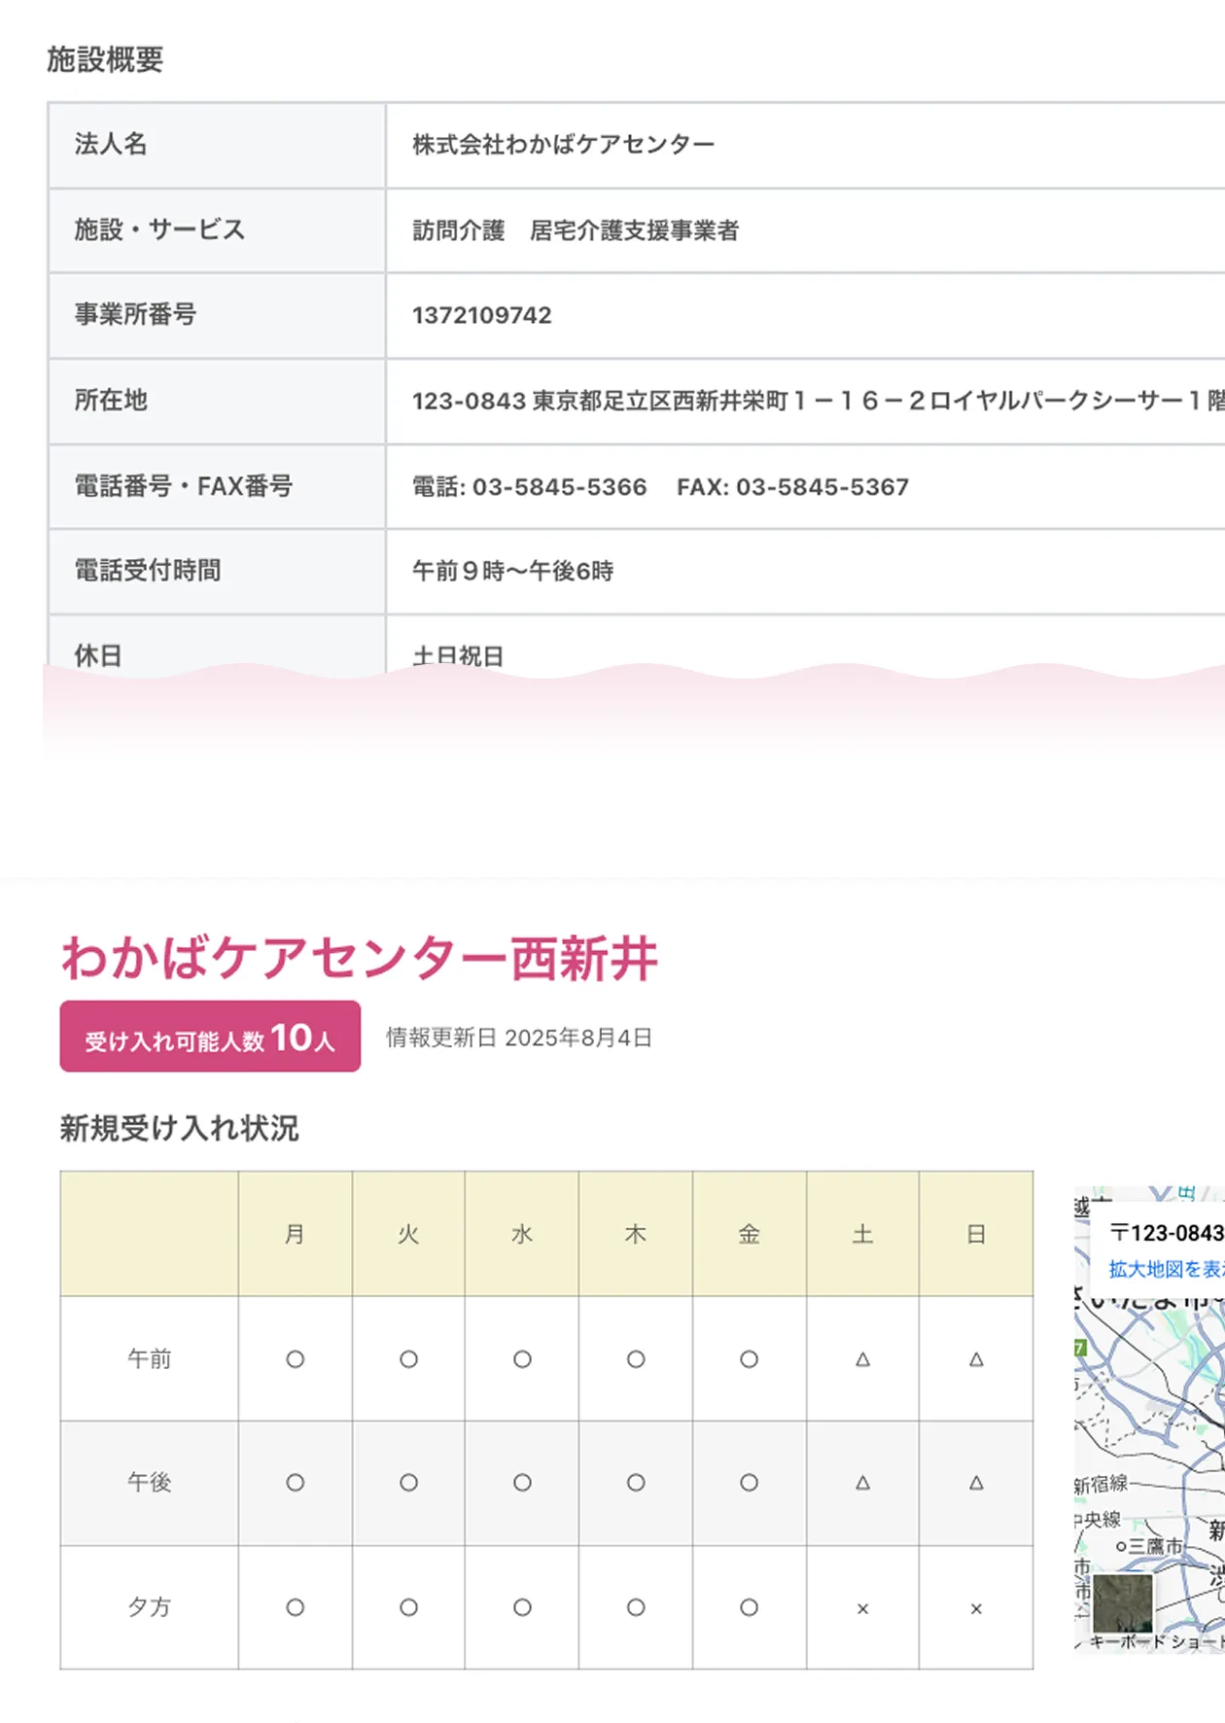Image resolution: width=1225 pixels, height=1723 pixels.
Task: Click the 夕方 row header
Action: click(149, 1607)
